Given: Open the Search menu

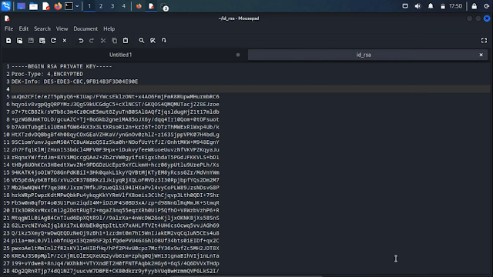Looking at the screenshot, I should 42,28.
